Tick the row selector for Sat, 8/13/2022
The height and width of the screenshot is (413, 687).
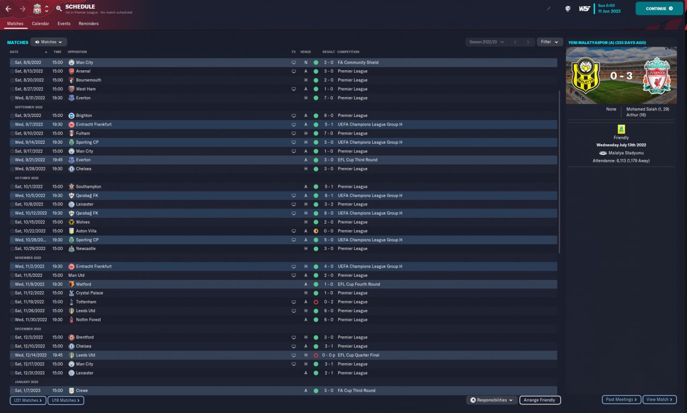12,71
